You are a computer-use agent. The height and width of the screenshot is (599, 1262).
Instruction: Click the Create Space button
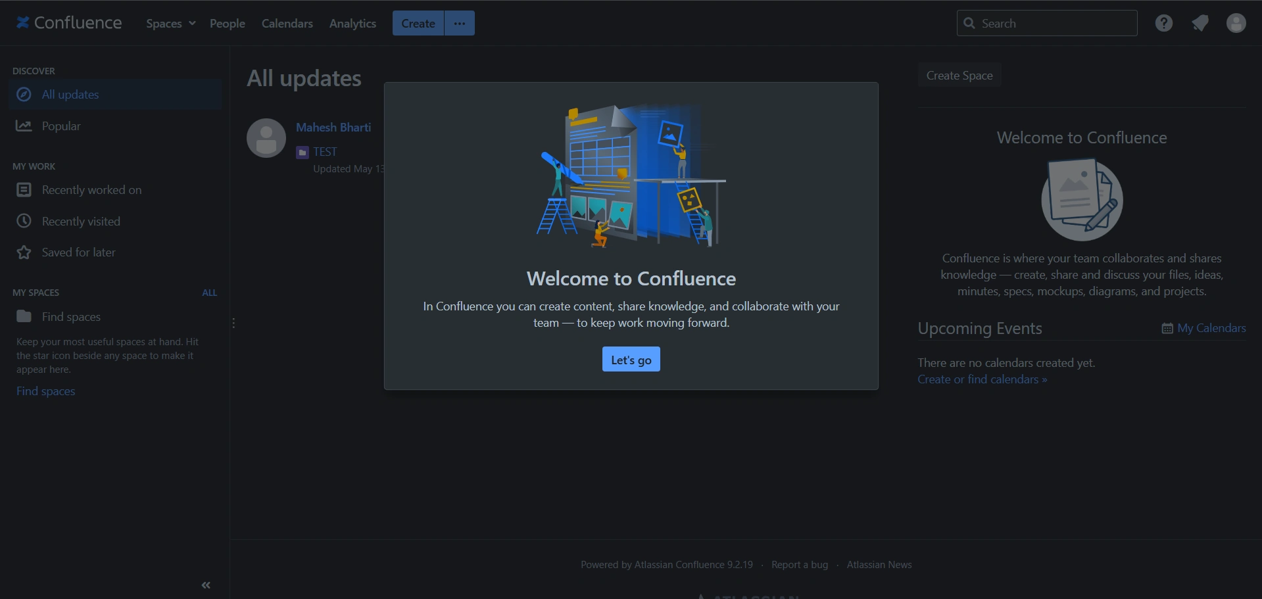pyautogui.click(x=959, y=76)
